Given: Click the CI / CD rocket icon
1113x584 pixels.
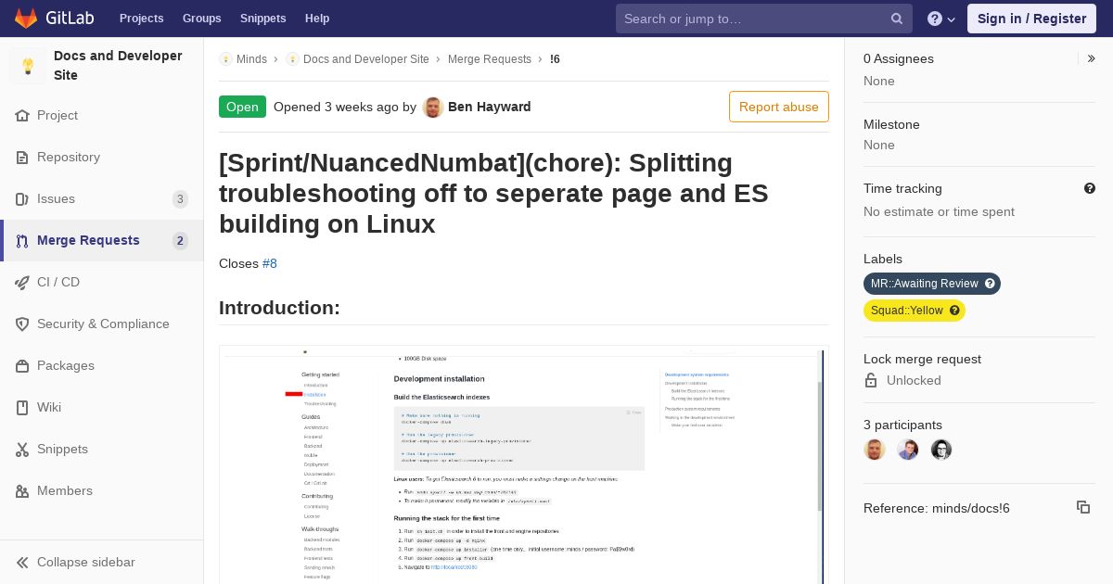Looking at the screenshot, I should pos(22,283).
